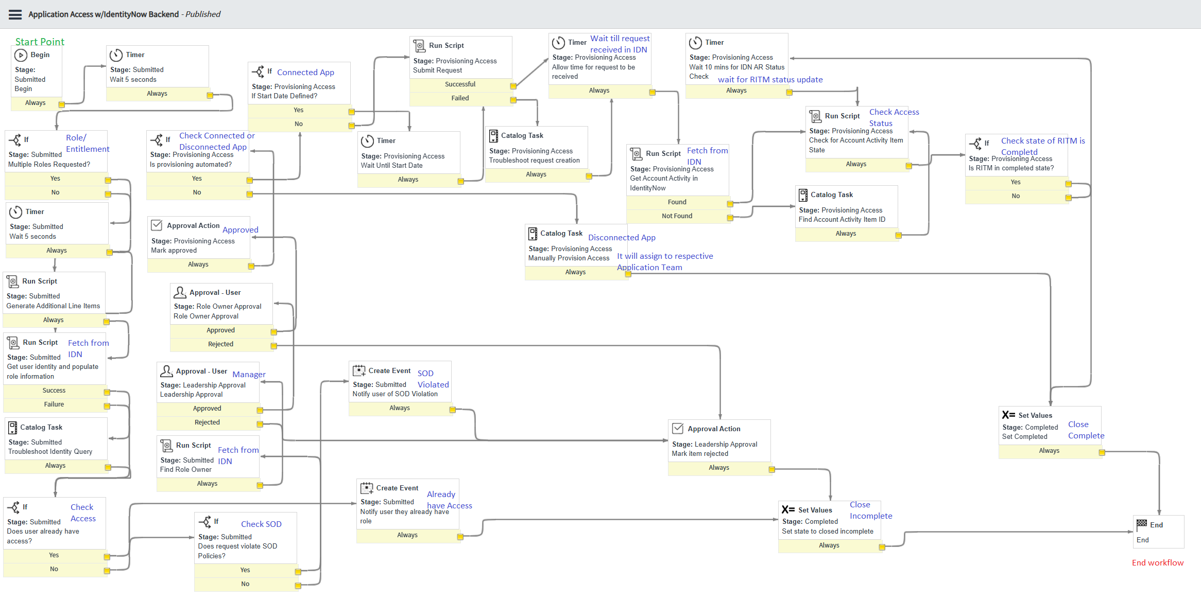Click the Mark item rejected checkbox icon
Screen dimensions: 1201x601
coord(678,429)
